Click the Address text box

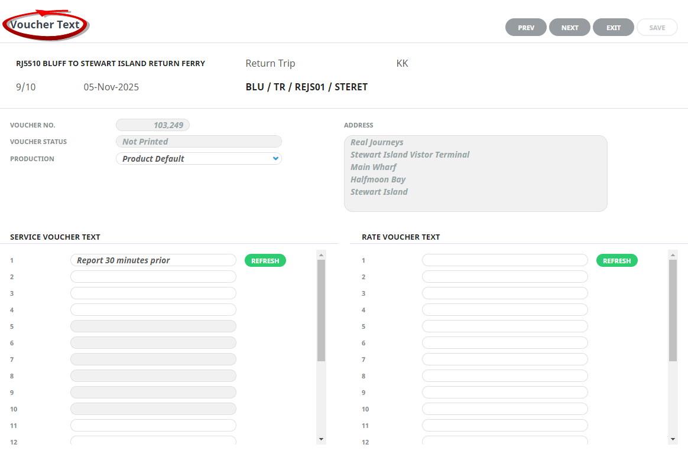tap(475, 174)
